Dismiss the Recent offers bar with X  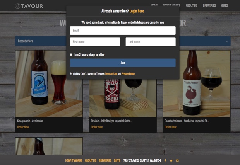227,41
